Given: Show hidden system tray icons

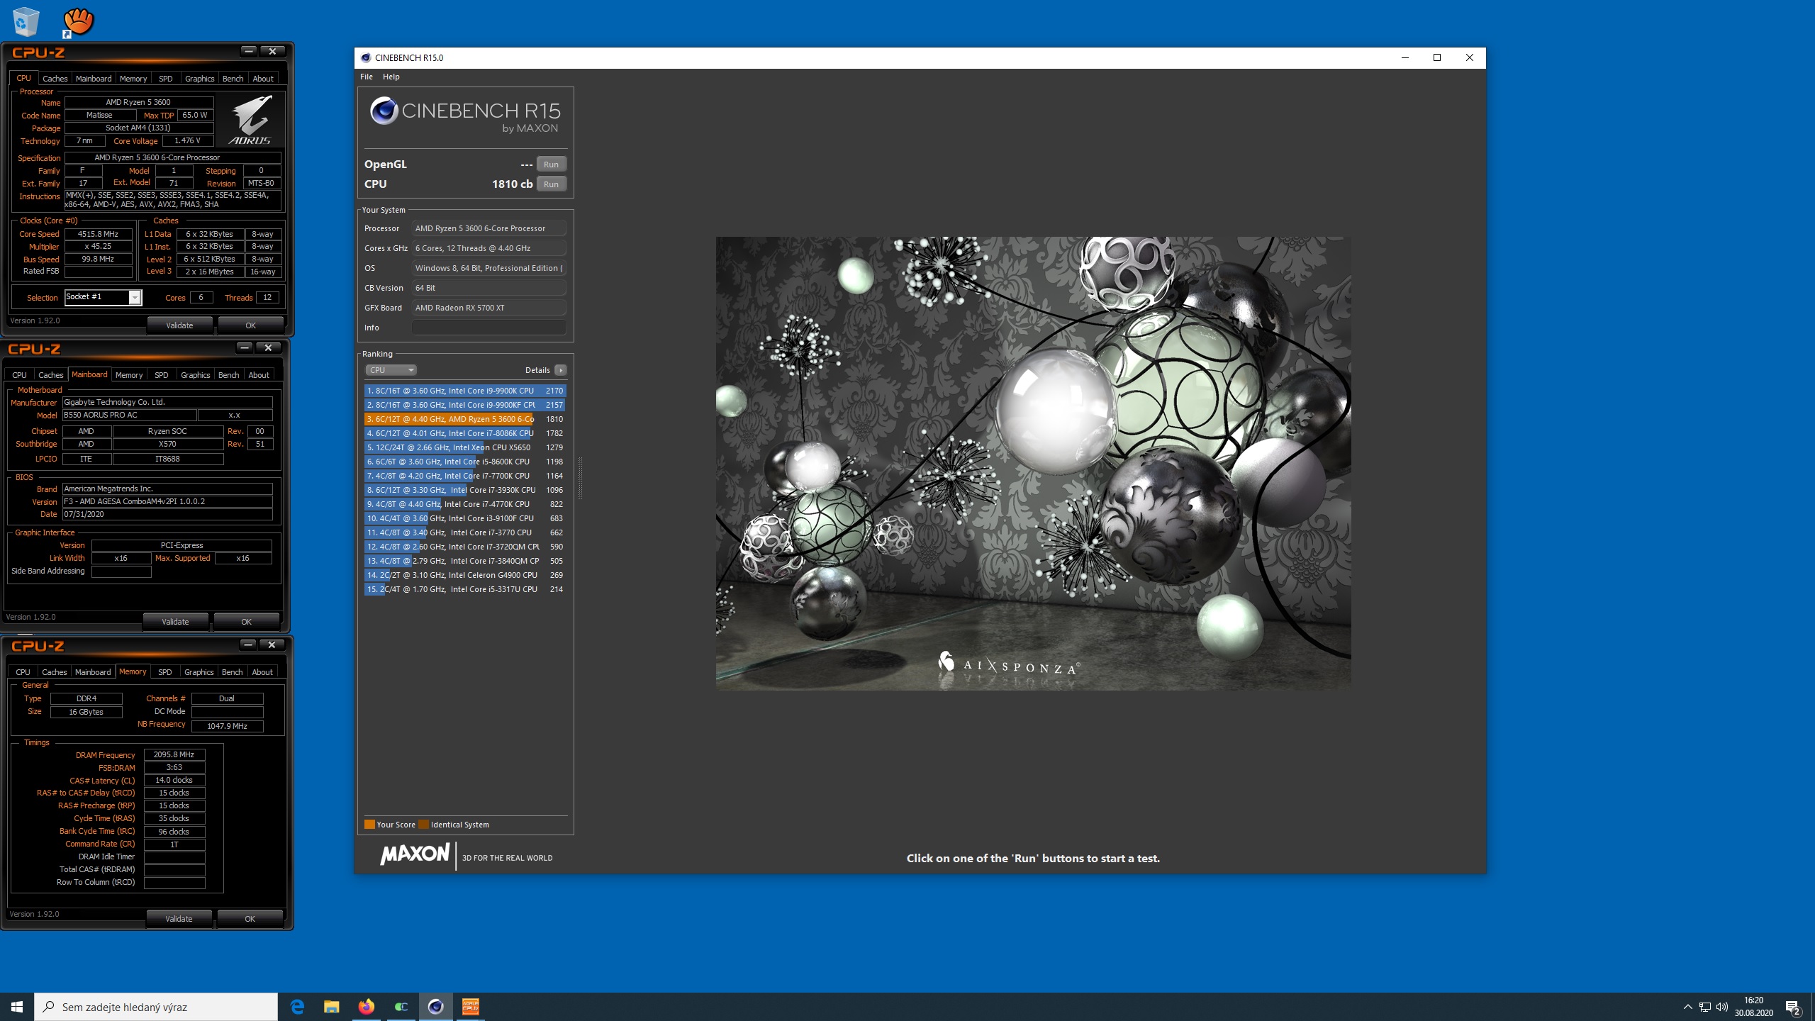Looking at the screenshot, I should point(1687,1007).
